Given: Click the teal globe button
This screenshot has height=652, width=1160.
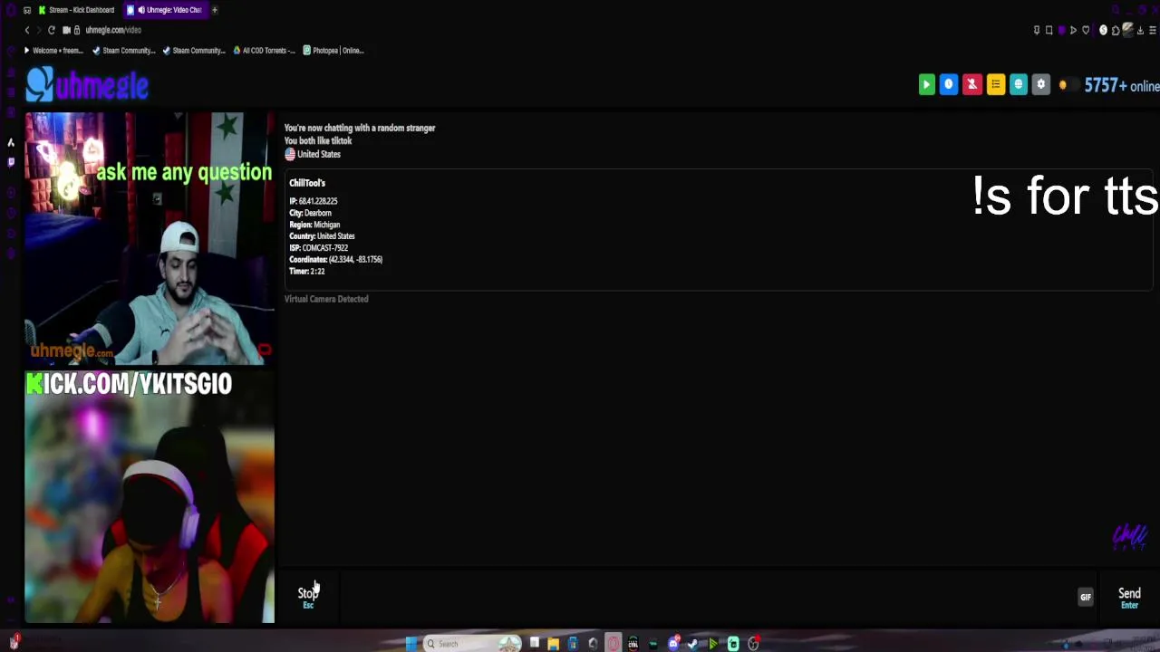Looking at the screenshot, I should [1018, 85].
